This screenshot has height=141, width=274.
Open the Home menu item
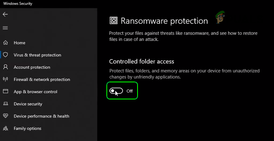coord(20,43)
